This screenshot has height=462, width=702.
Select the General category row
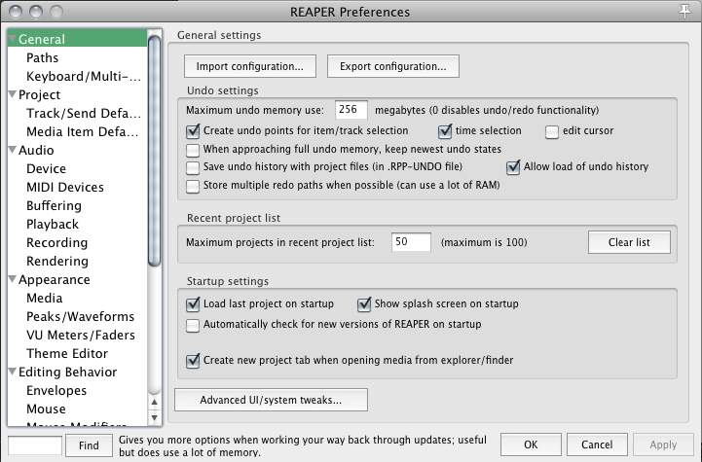(x=78, y=39)
